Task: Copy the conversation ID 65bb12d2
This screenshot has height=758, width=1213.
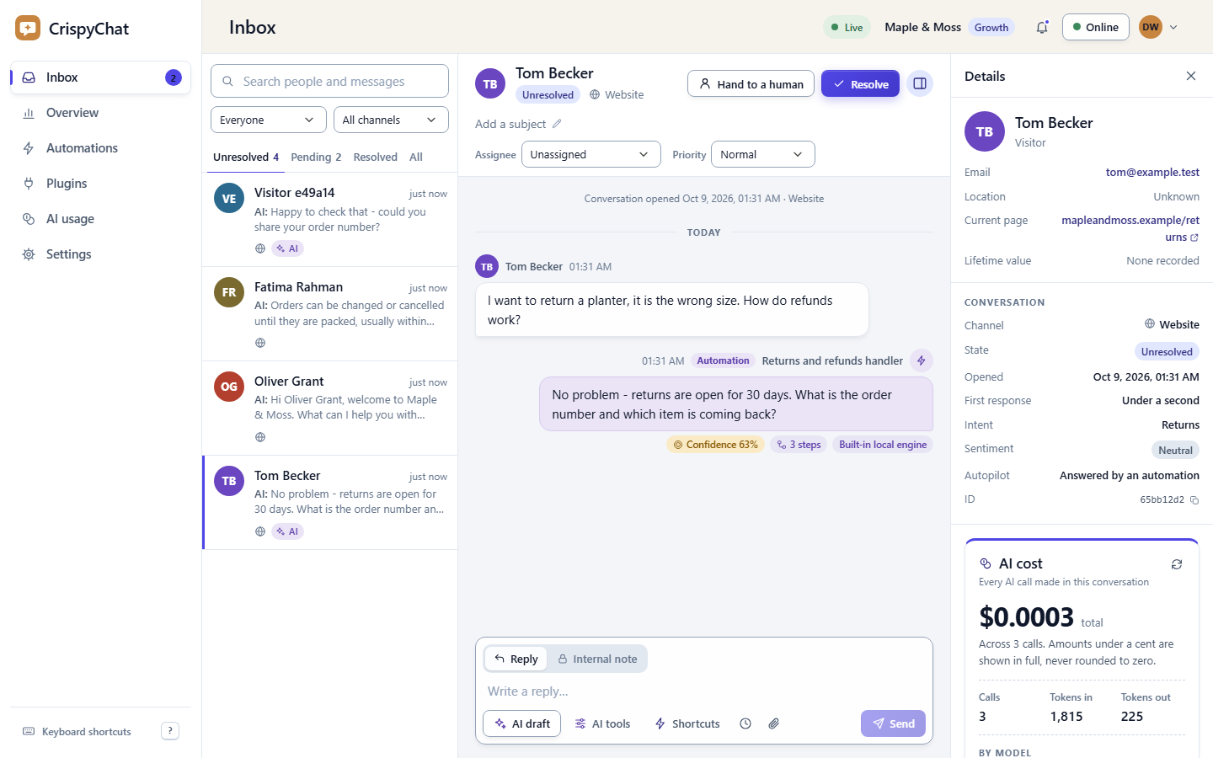Action: 1194,500
